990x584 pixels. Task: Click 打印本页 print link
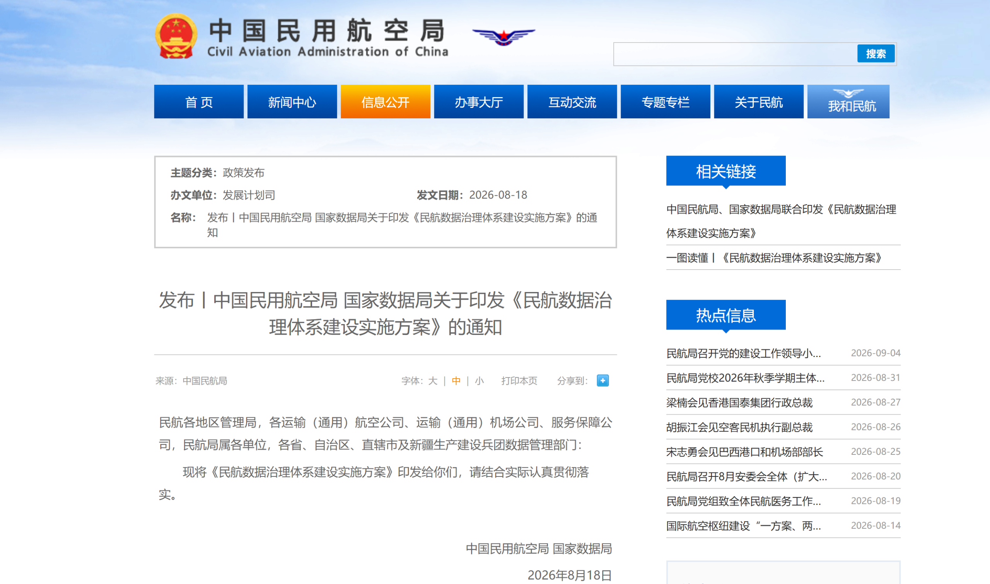click(519, 381)
